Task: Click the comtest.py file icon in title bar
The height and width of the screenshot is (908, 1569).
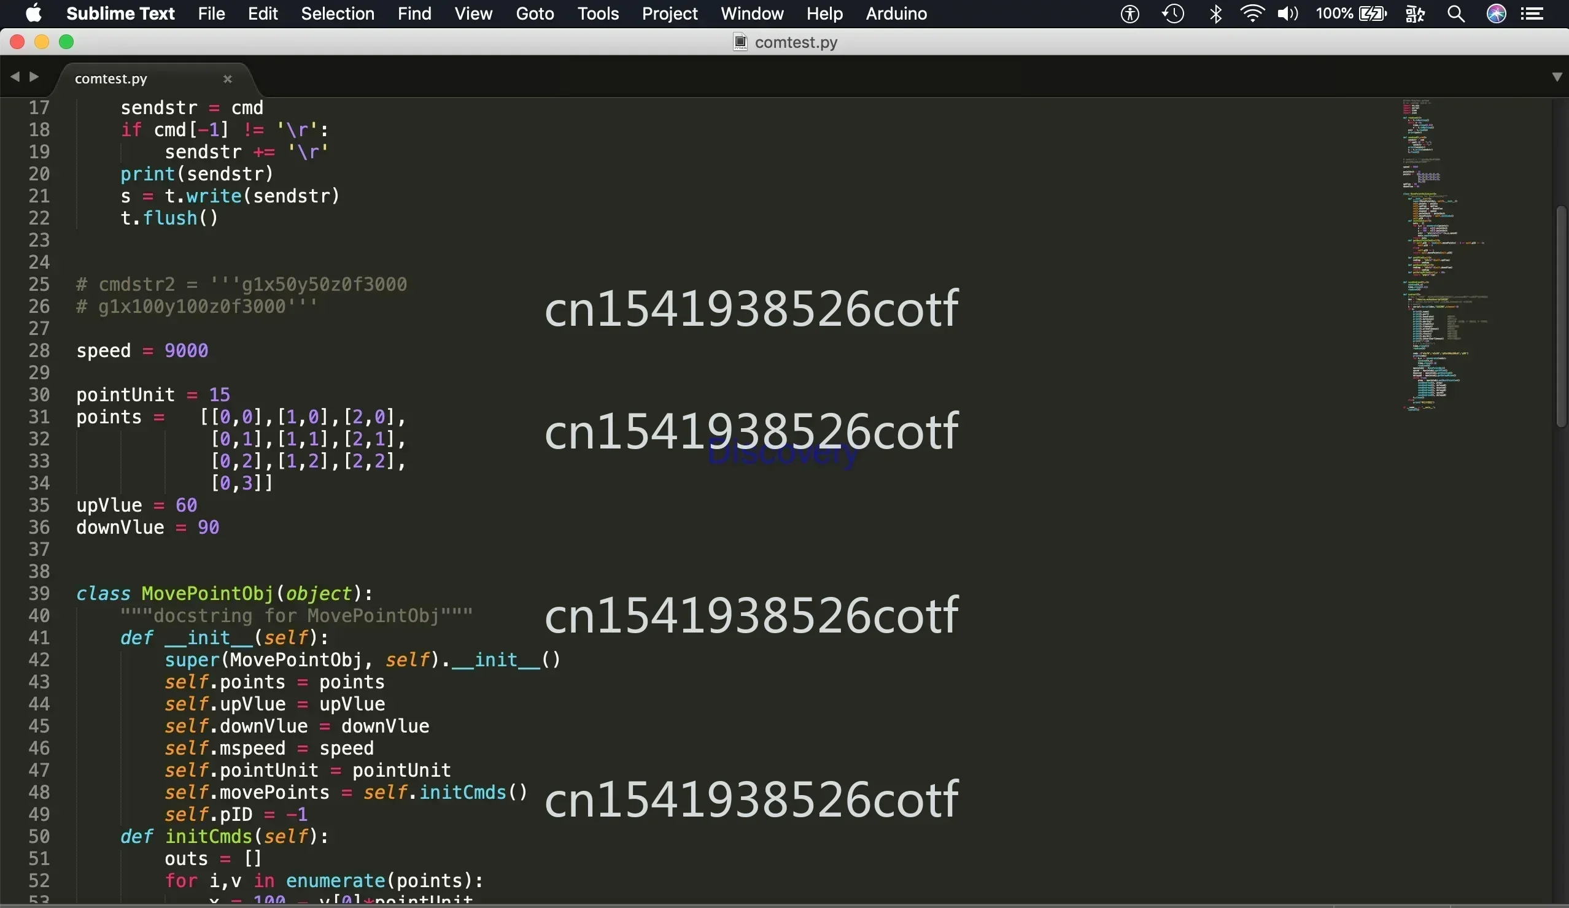Action: click(x=740, y=42)
